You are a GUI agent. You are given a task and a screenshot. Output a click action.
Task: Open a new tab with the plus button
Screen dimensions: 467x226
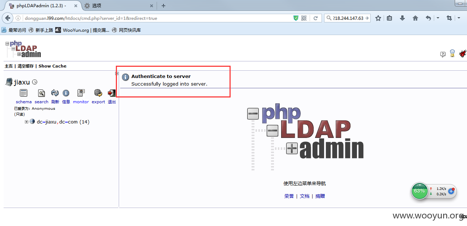pos(163,5)
